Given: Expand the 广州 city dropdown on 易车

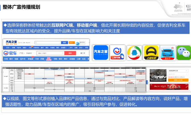Looking at the screenshot, I should 22,53.
